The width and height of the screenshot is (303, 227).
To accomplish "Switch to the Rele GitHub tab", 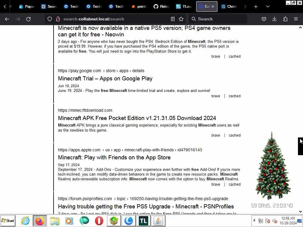I will click(x=162, y=7).
